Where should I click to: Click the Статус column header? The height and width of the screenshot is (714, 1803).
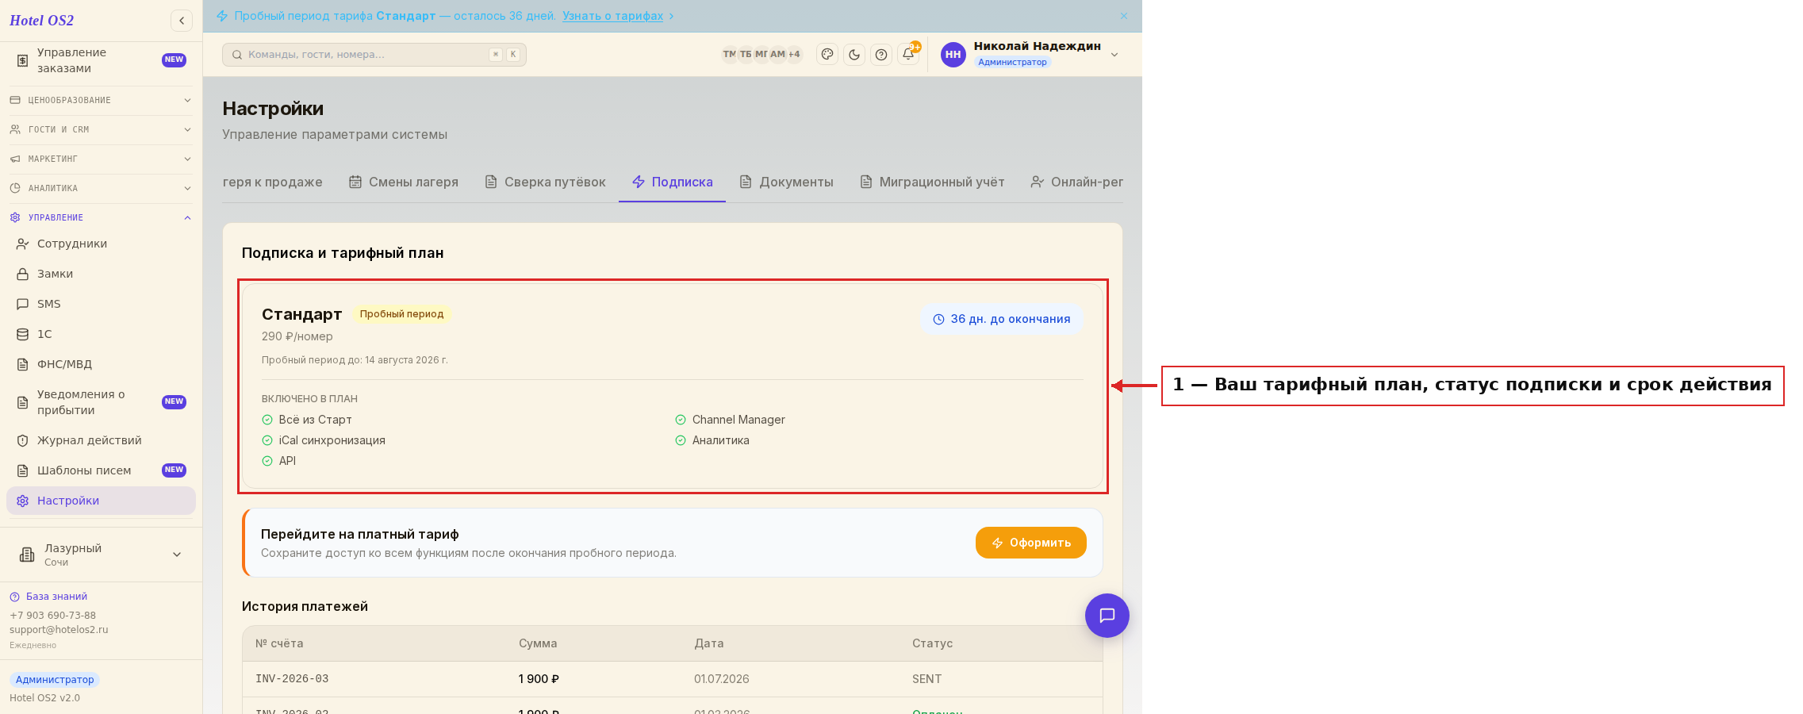(932, 643)
